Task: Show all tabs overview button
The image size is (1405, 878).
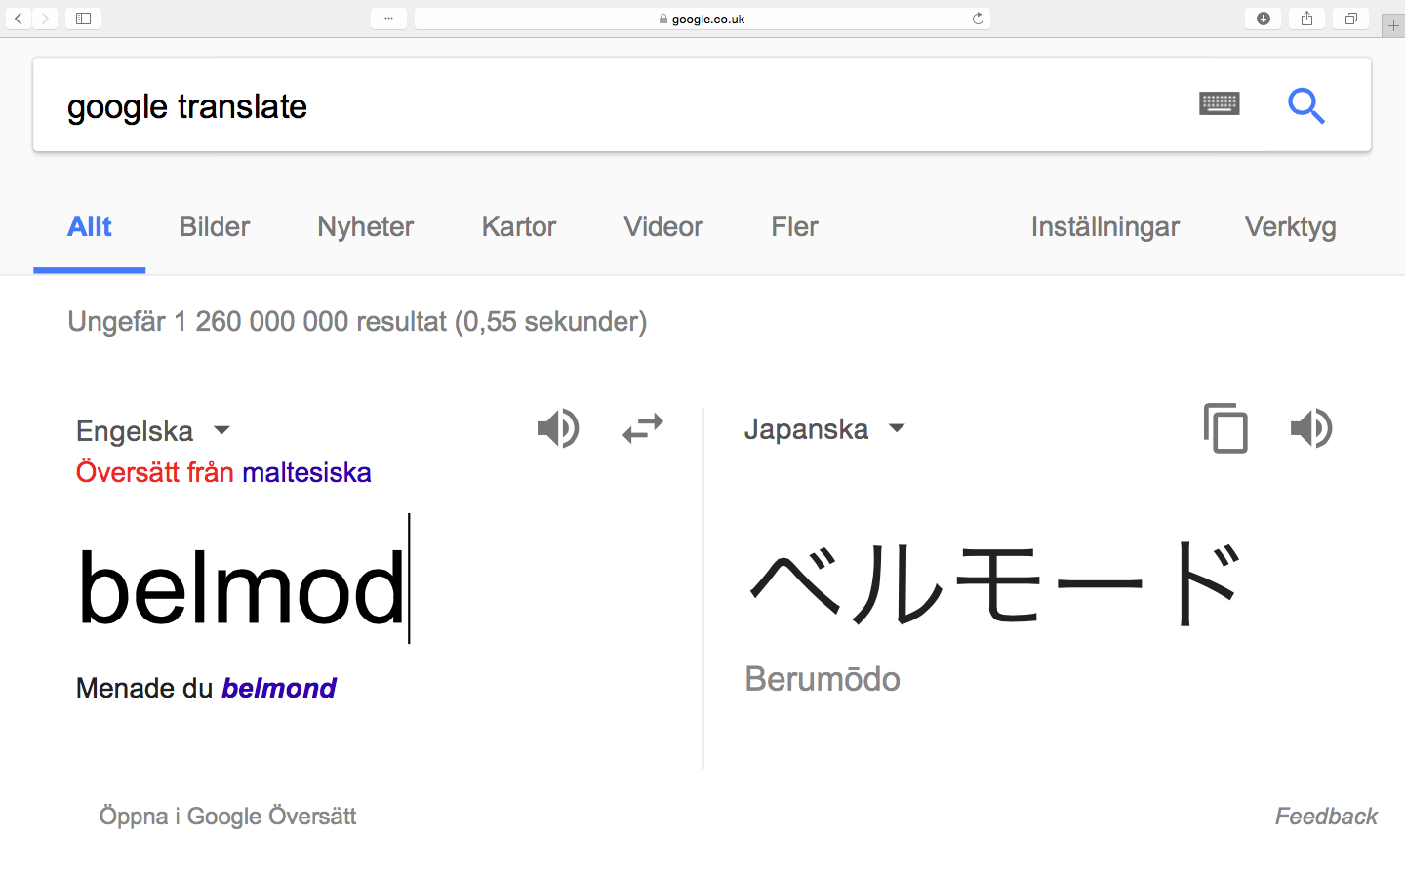Action: click(x=1350, y=19)
